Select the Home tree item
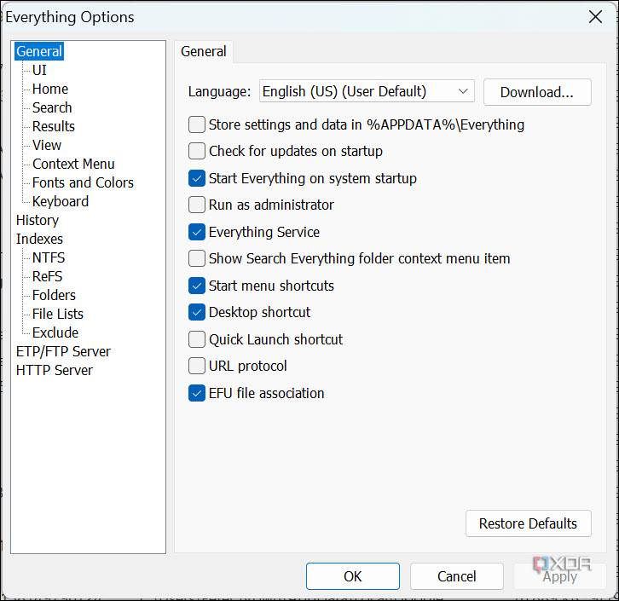Image resolution: width=619 pixels, height=601 pixels. [50, 90]
